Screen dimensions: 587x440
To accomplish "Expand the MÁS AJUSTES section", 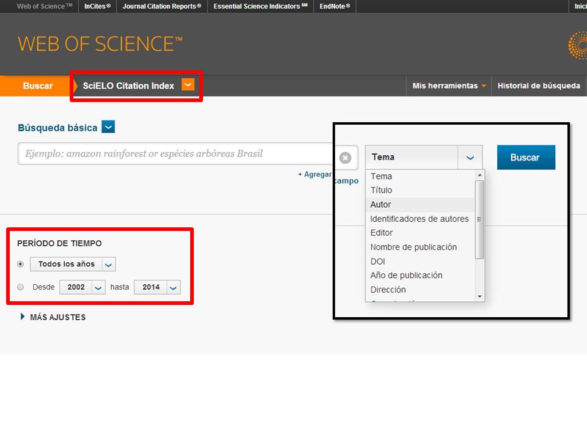I will 53,317.
